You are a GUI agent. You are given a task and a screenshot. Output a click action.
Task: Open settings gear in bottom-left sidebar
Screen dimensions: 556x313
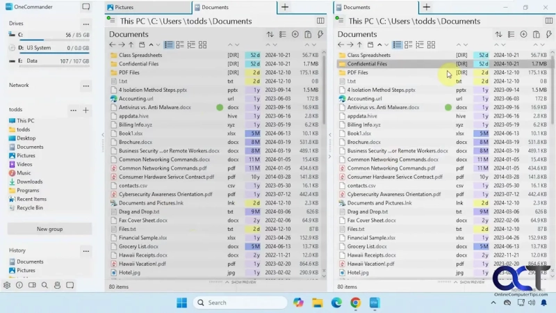click(x=7, y=285)
